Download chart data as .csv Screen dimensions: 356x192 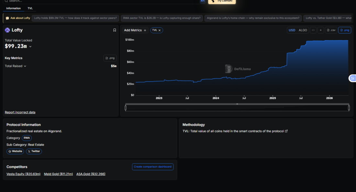331,30
